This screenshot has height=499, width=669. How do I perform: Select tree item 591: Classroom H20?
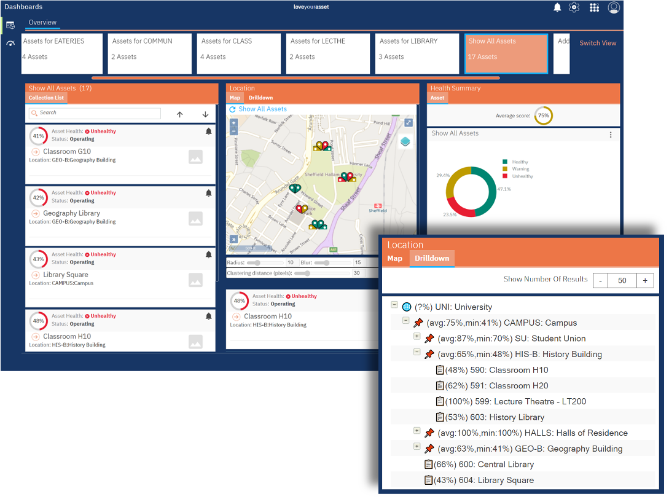click(492, 386)
